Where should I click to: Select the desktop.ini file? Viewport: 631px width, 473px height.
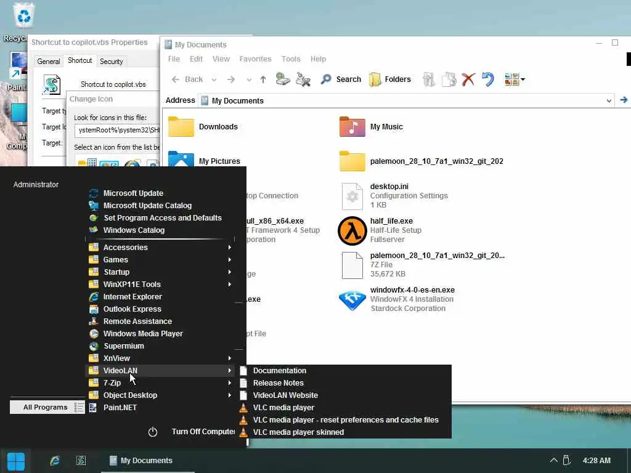click(x=394, y=195)
